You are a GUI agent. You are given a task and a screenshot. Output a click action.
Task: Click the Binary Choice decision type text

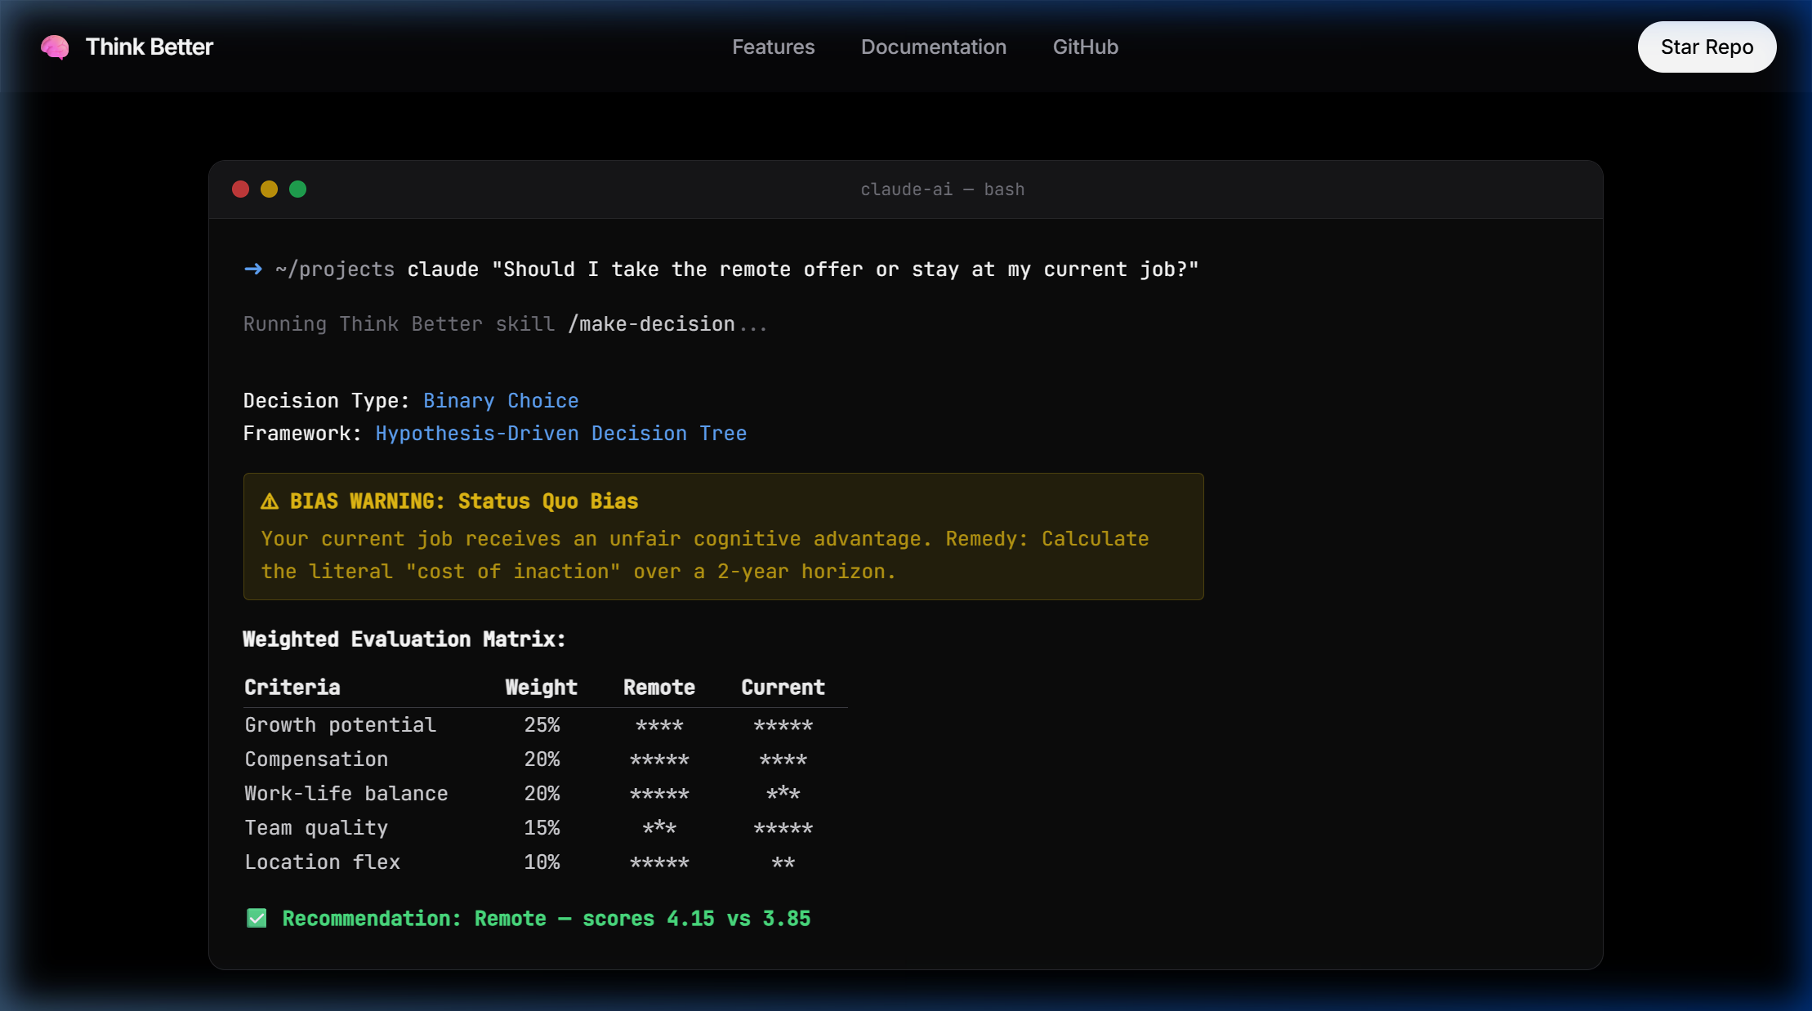501,401
